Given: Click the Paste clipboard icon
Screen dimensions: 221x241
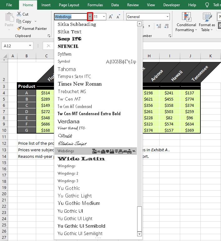Looking at the screenshot, I should point(9,17).
